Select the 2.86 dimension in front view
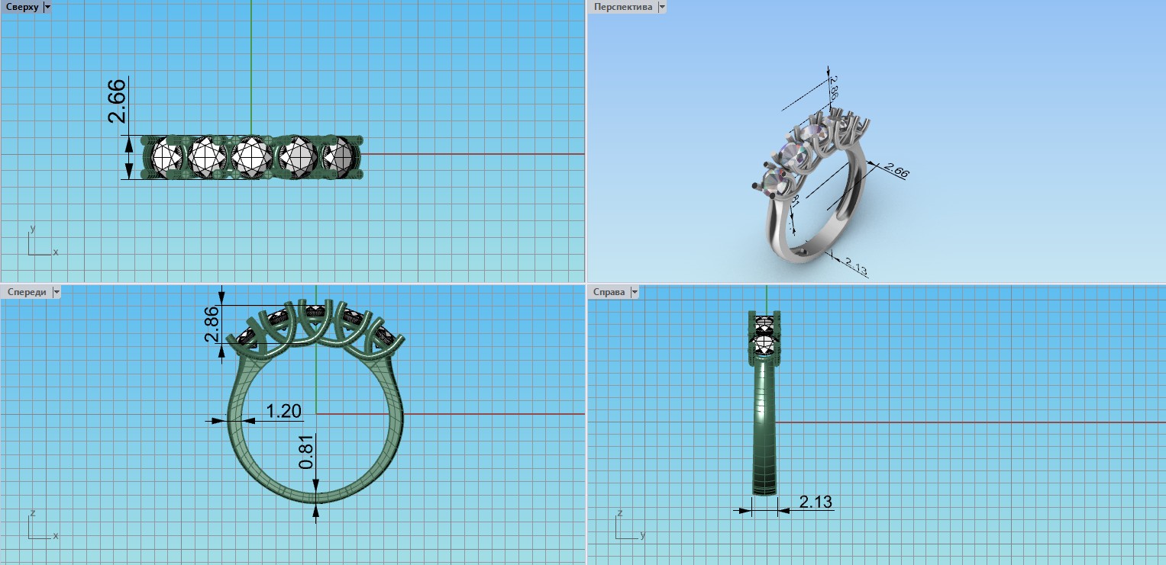The width and height of the screenshot is (1166, 565). pyautogui.click(x=212, y=325)
